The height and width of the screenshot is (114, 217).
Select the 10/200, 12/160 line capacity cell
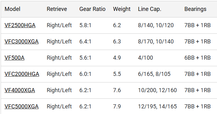point(157,91)
